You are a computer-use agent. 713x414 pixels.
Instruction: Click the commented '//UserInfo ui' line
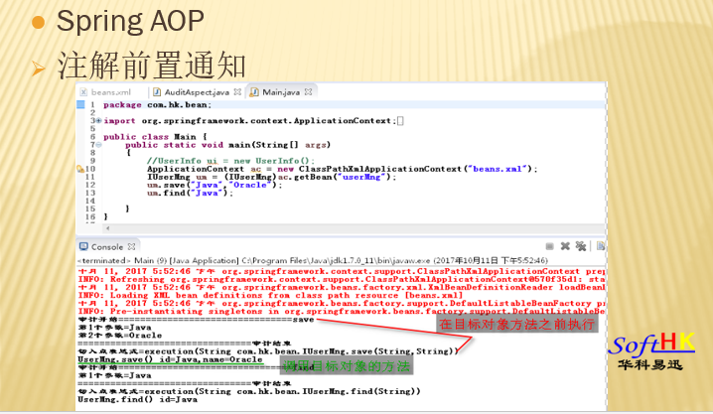click(230, 161)
